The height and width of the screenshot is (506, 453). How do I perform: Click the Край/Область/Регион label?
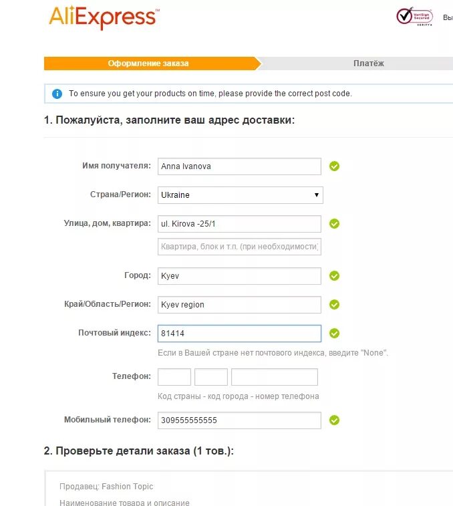point(108,304)
